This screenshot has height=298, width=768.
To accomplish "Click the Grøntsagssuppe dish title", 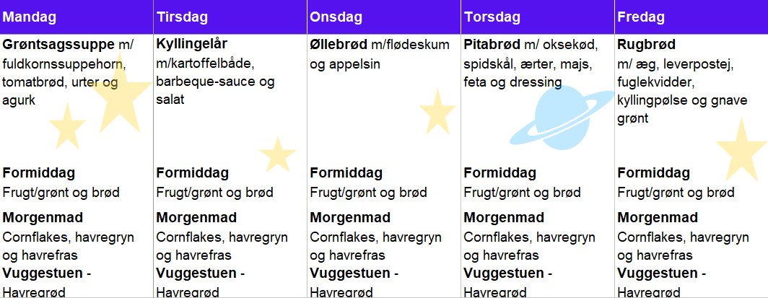I will [58, 45].
